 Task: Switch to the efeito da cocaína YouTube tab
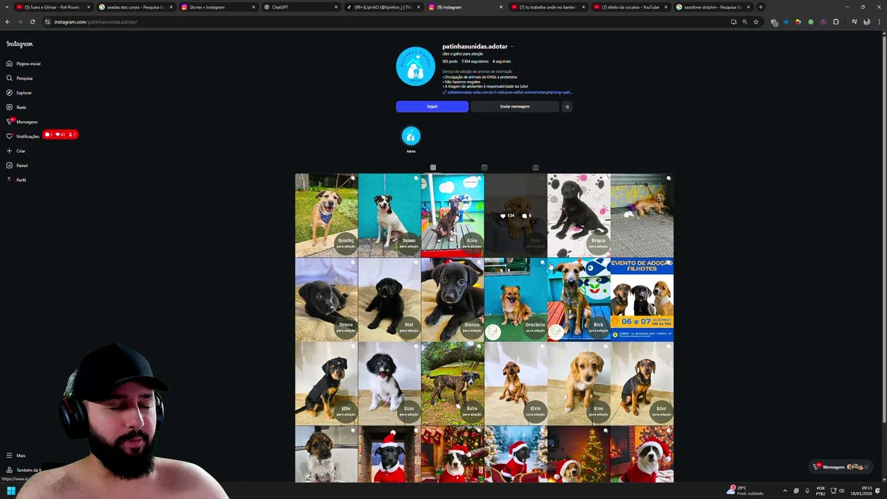click(631, 7)
